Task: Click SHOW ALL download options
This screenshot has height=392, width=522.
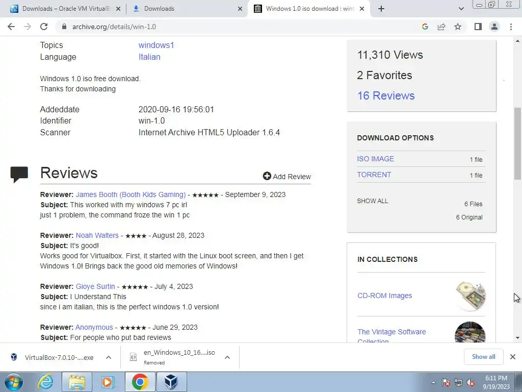Action: pyautogui.click(x=372, y=201)
